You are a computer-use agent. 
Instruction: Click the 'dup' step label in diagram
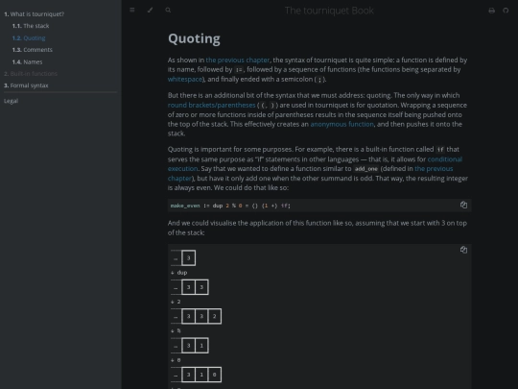182,273
